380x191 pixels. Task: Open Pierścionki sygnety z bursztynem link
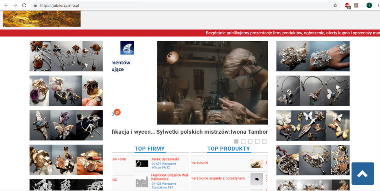pos(218,178)
